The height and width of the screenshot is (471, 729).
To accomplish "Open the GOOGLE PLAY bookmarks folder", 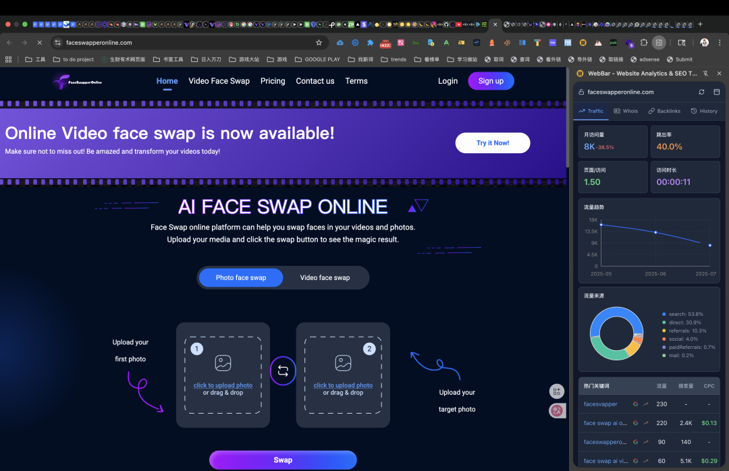I will click(317, 59).
